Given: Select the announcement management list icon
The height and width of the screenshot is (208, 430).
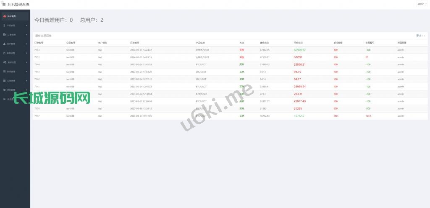Looking at the screenshot, I should pos(4,81).
